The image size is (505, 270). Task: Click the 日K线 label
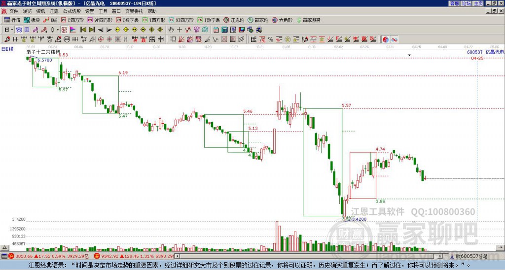7,49
